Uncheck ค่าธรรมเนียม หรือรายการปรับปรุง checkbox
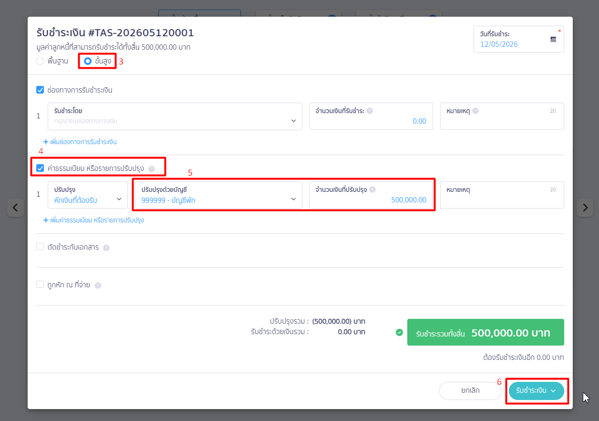Viewport: 599px width, 421px height. 40,168
